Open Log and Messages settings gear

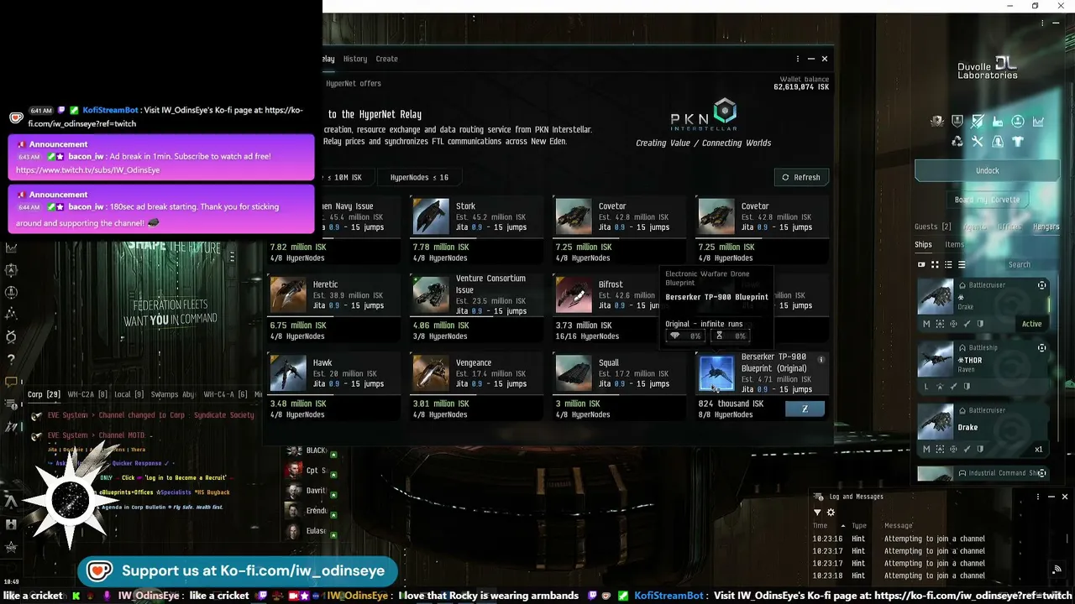pos(831,513)
